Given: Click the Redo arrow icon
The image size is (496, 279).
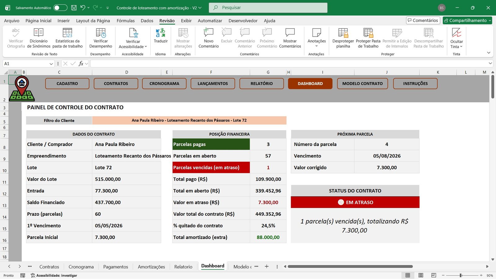Looking at the screenshot, I should 95,7.
